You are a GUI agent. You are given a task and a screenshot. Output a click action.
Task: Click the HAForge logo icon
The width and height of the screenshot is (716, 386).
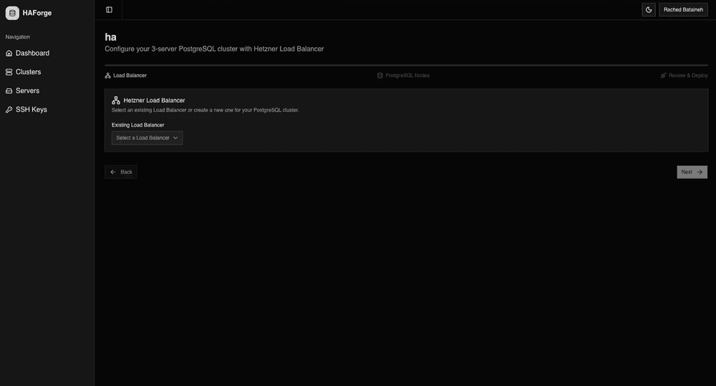[12, 13]
